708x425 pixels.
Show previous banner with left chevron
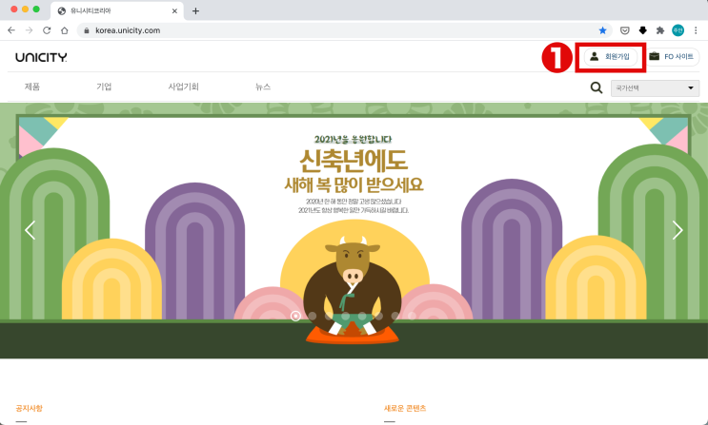tap(30, 230)
